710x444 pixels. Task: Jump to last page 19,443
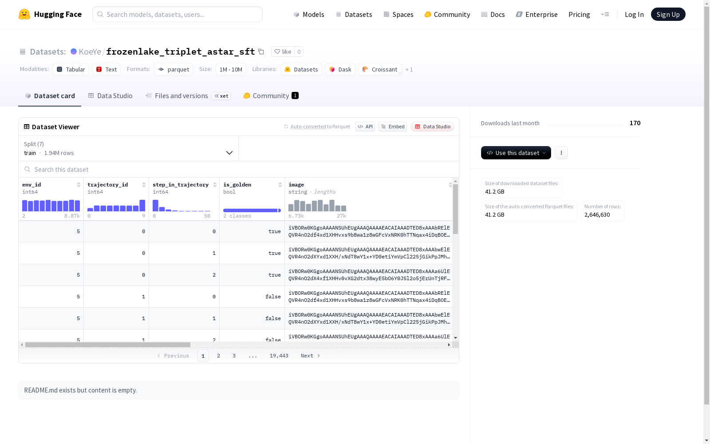tap(279, 356)
